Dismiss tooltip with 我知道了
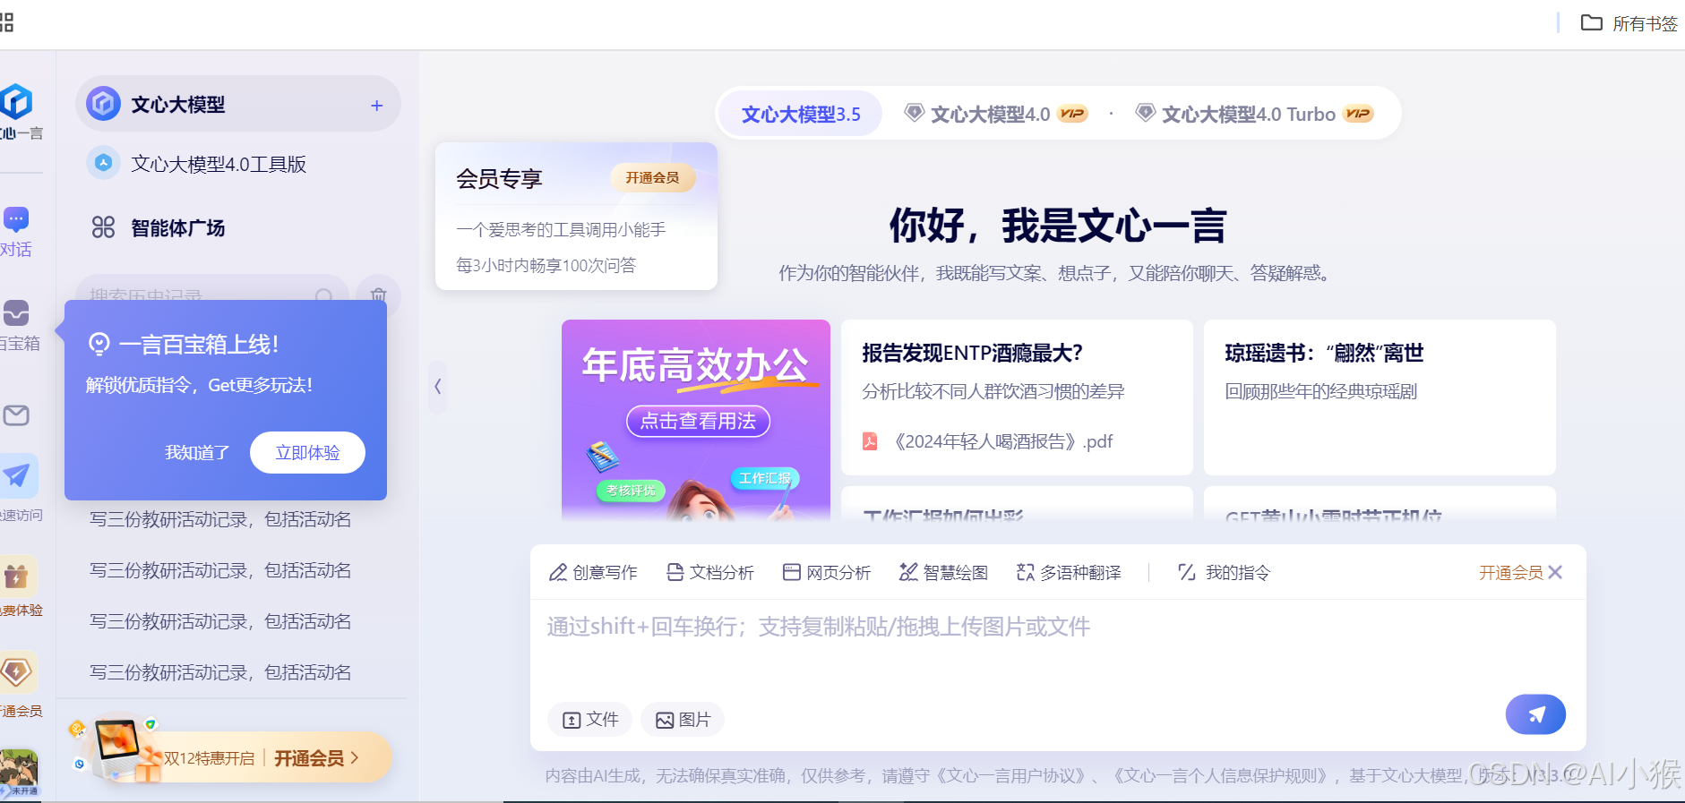Image resolution: width=1685 pixels, height=803 pixels. pos(197,452)
